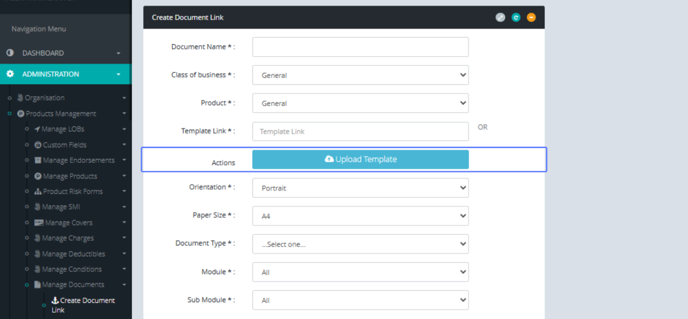This screenshot has height=319, width=688.
Task: Open the Class of business dropdown
Action: point(360,75)
